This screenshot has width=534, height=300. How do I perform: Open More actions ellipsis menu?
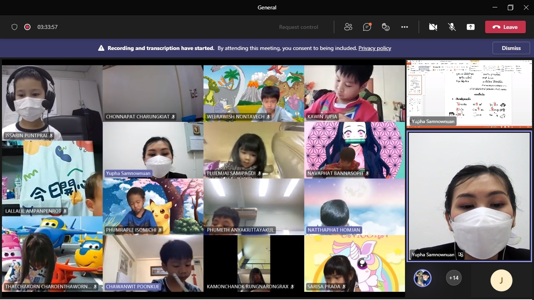[x=405, y=27]
